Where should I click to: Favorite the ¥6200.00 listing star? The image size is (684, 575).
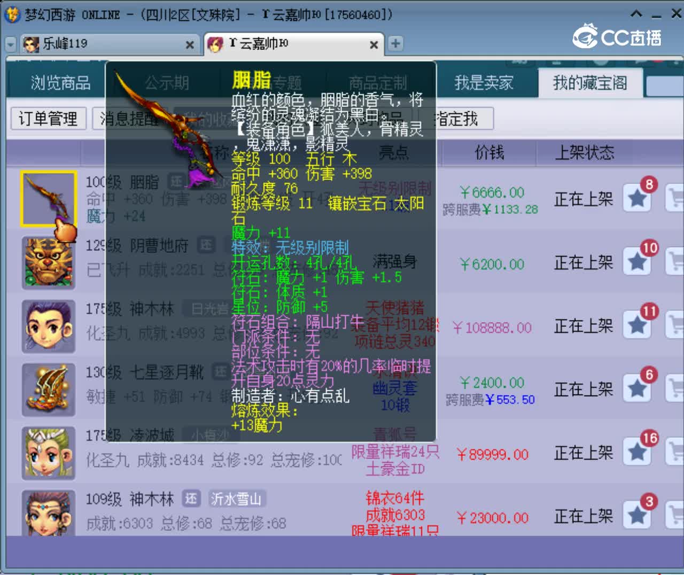(637, 262)
